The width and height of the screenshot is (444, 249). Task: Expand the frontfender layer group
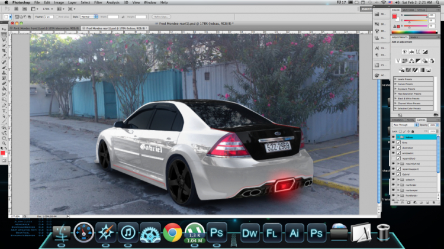[398, 196]
